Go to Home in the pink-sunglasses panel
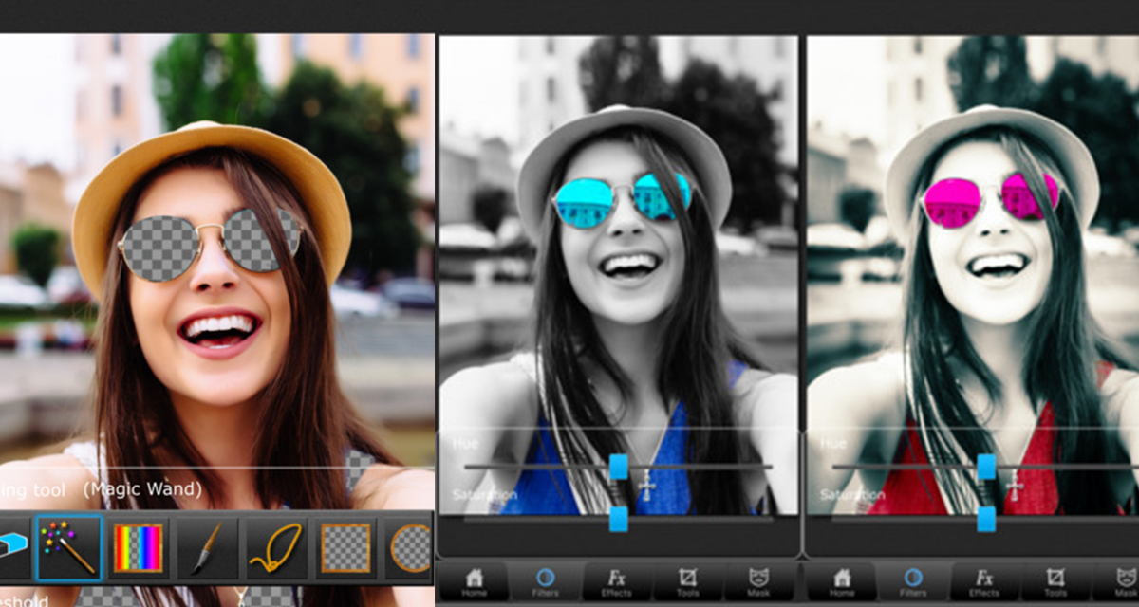 pos(842,582)
